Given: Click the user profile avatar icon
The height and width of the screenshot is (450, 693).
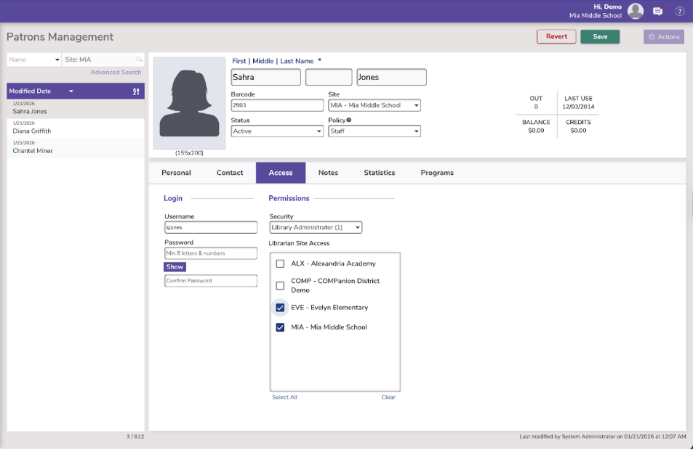Looking at the screenshot, I should point(636,11).
